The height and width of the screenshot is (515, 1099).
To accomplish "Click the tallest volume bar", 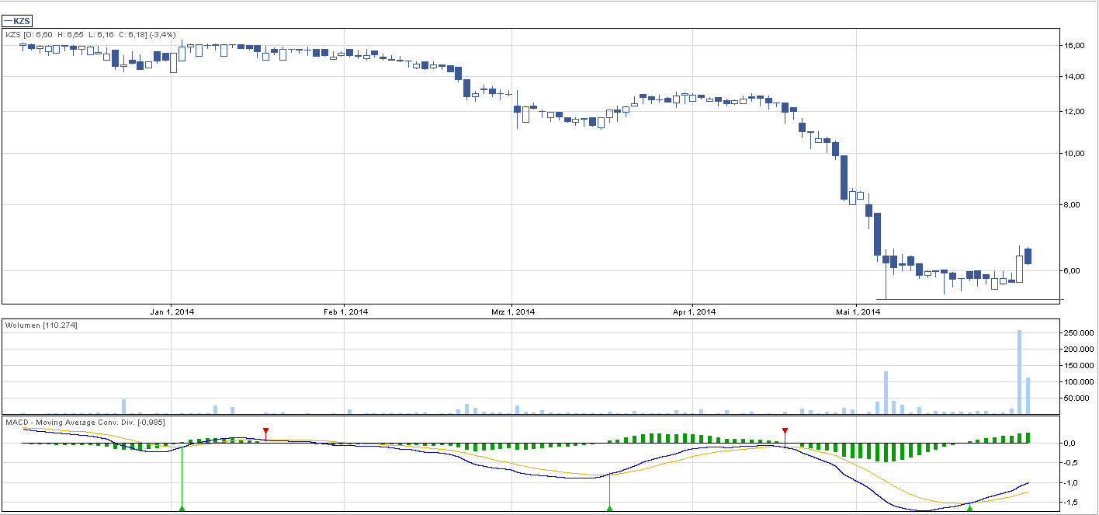I will 1020,371.
